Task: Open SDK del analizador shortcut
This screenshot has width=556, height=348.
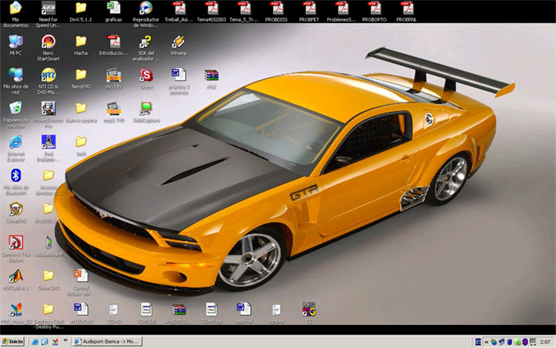Action: point(145,42)
